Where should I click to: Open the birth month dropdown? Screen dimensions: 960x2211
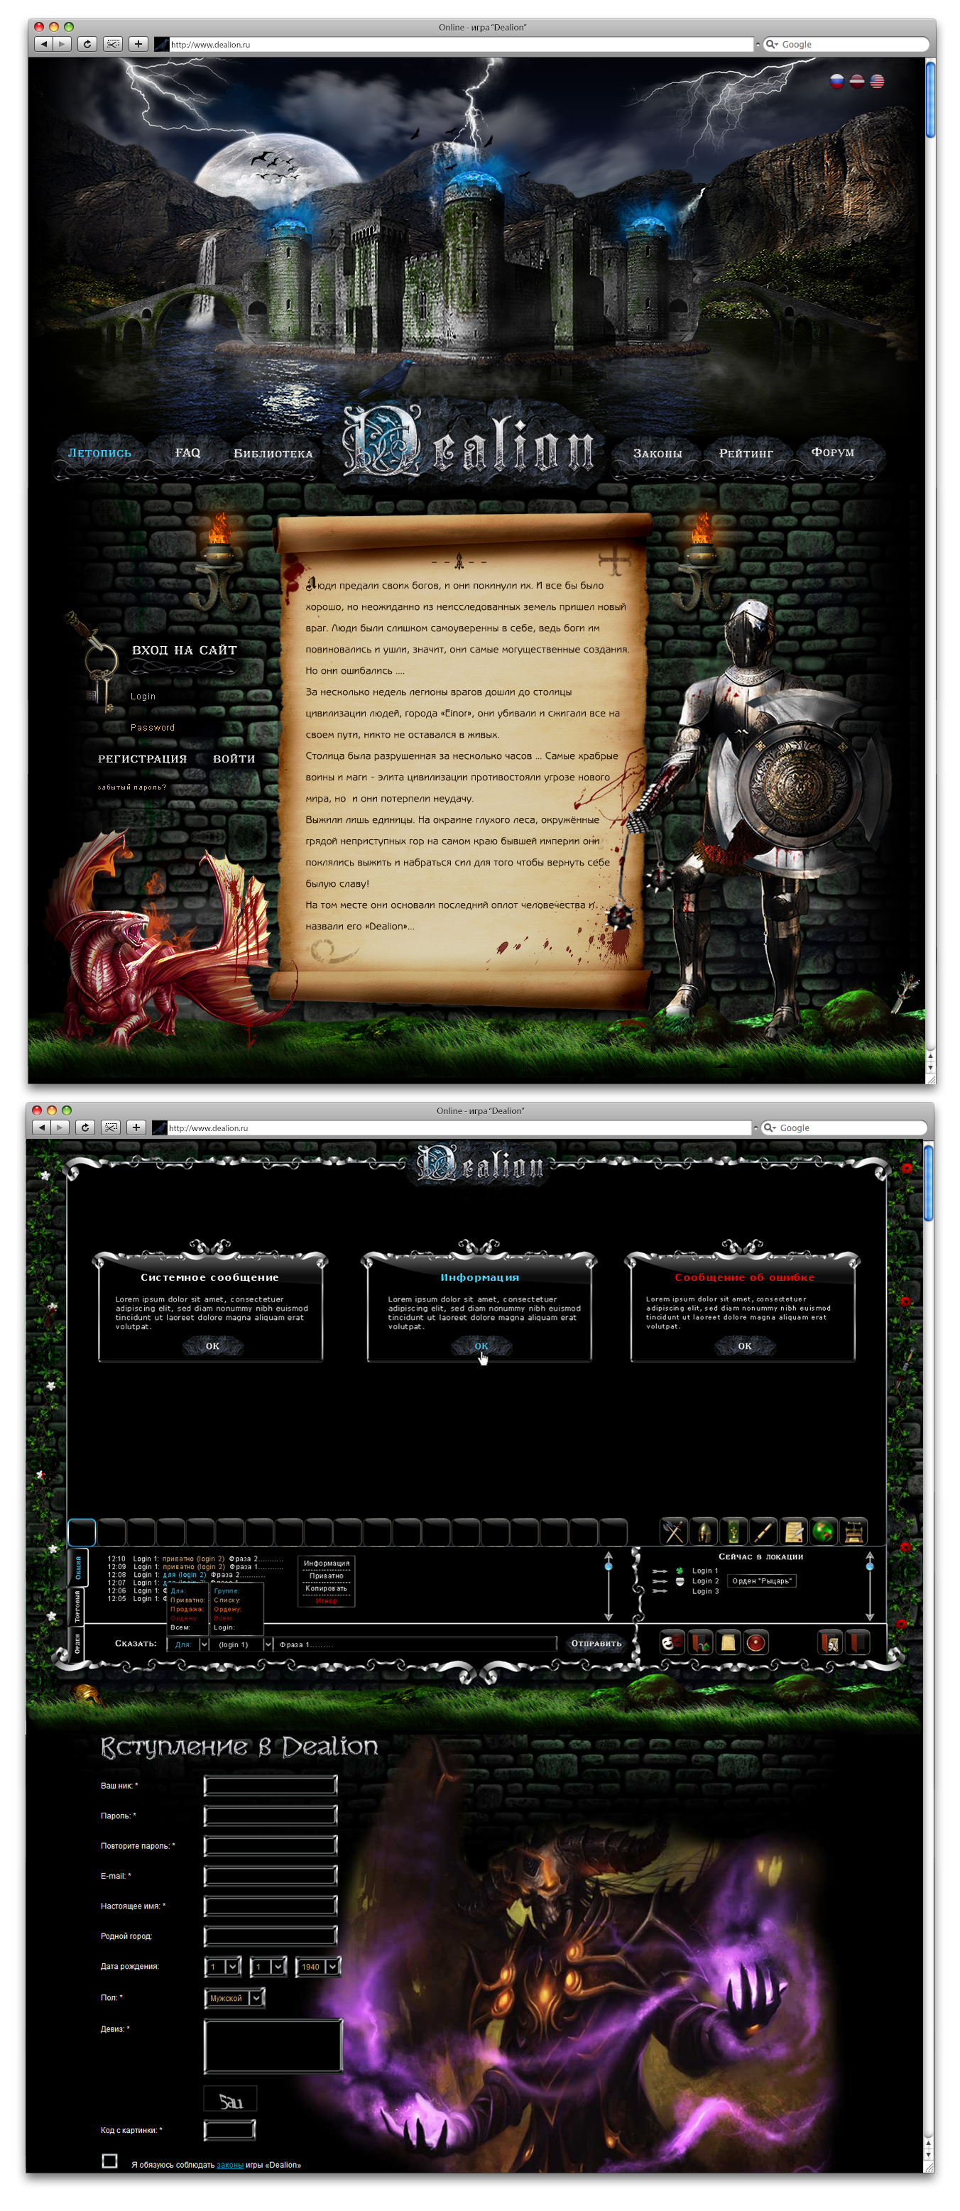[x=268, y=1966]
